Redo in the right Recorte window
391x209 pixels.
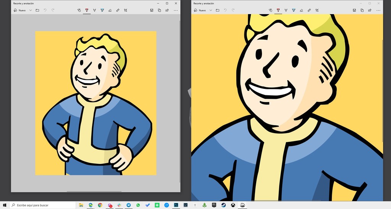(x=233, y=10)
